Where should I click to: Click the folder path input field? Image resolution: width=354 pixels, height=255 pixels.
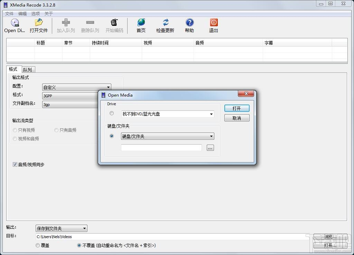pyautogui.click(x=161, y=147)
